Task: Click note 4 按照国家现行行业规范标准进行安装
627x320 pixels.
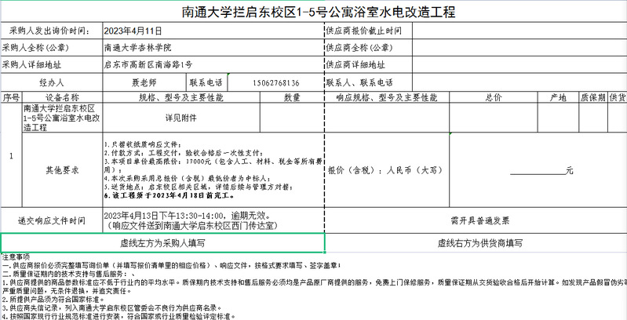Action: coord(118,316)
